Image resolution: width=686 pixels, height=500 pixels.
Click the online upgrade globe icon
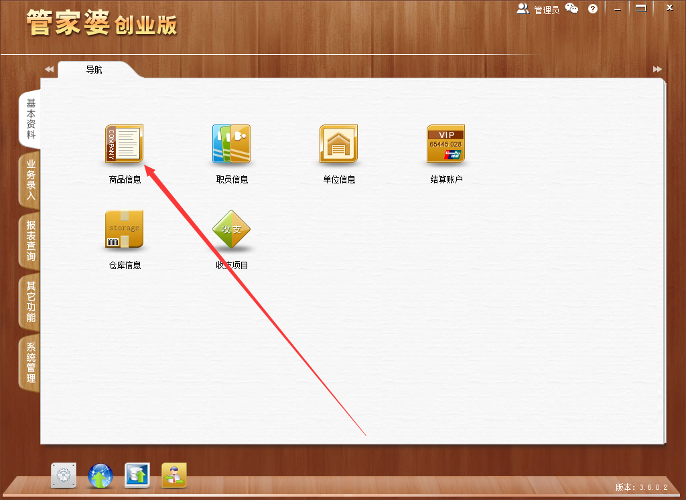pos(100,476)
